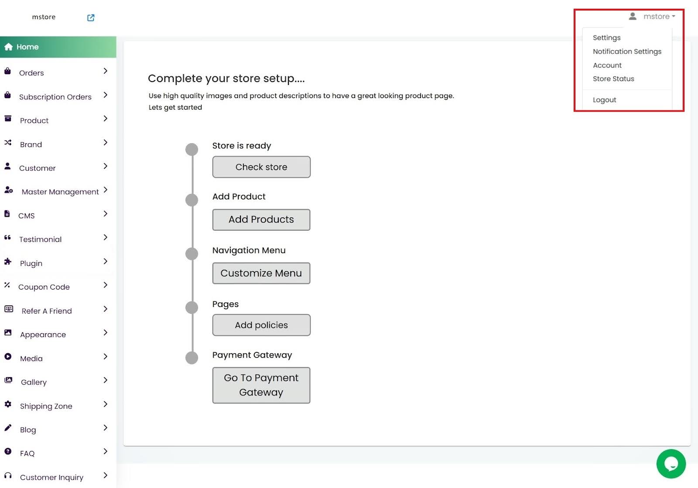This screenshot has height=488, width=698.
Task: Choose Logout from account menu
Action: coord(604,100)
